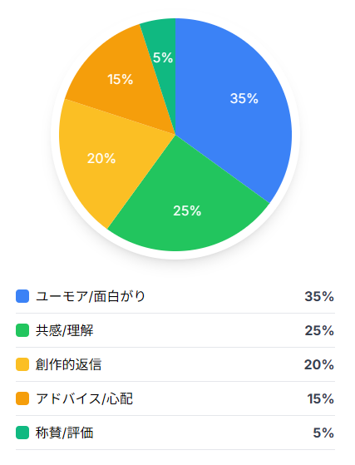Click the orange アドバイス/心配 legend swatch

[x=22, y=398]
